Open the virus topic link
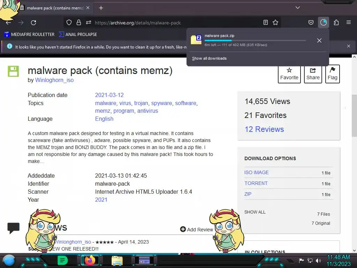The image size is (357, 268). point(125,103)
